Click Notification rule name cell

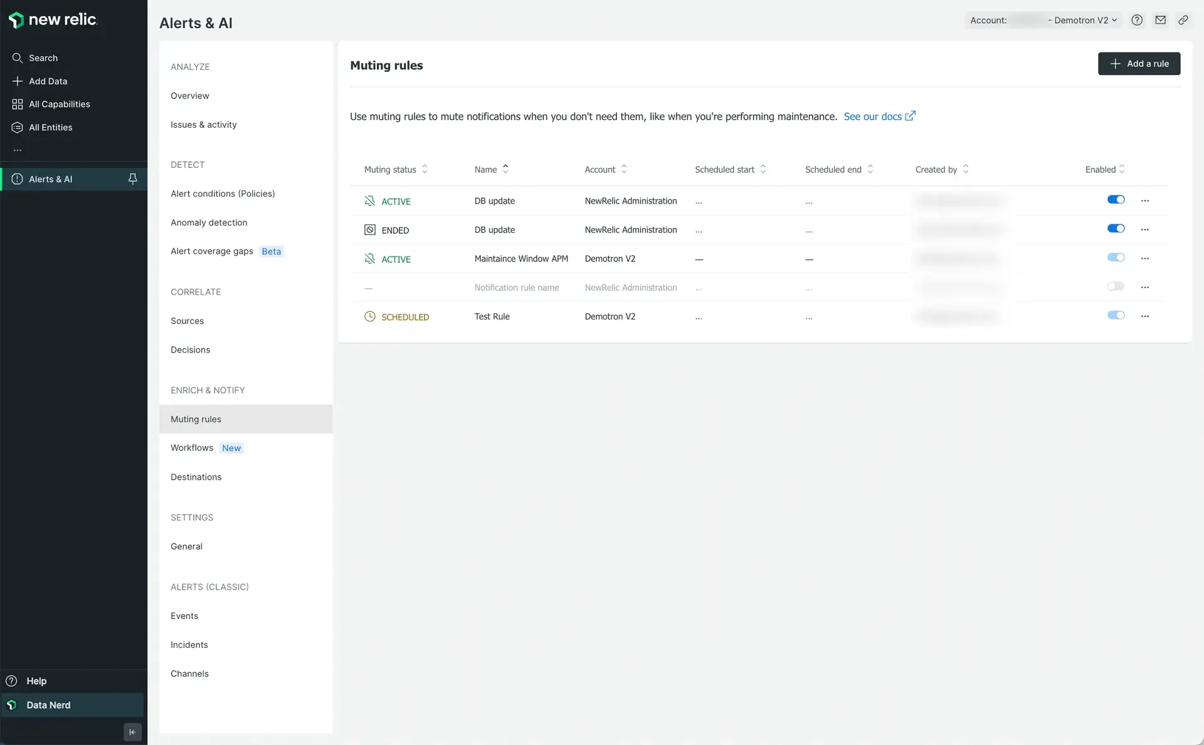517,288
